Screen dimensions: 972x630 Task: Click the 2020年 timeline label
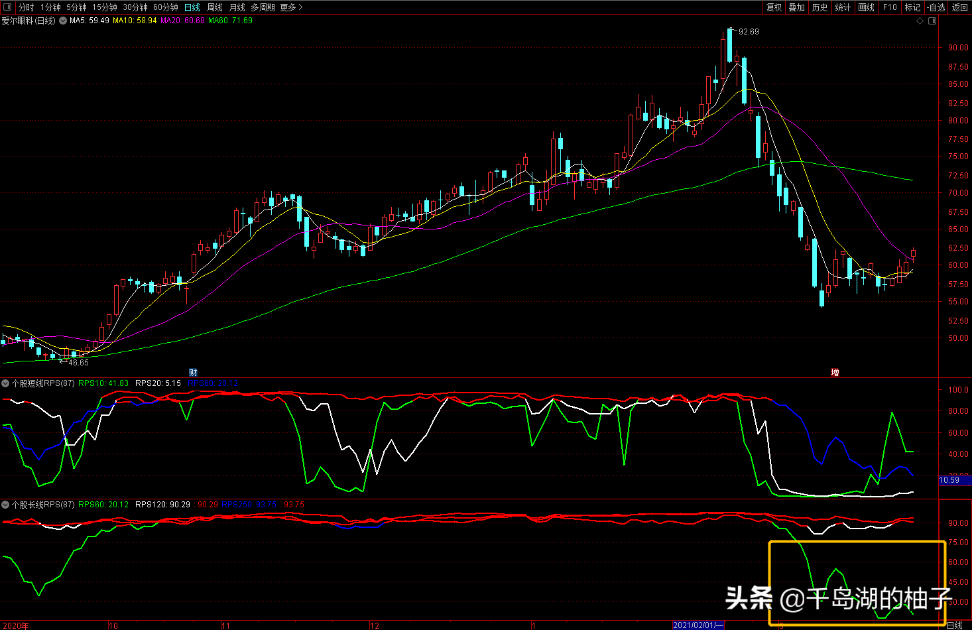click(x=15, y=625)
